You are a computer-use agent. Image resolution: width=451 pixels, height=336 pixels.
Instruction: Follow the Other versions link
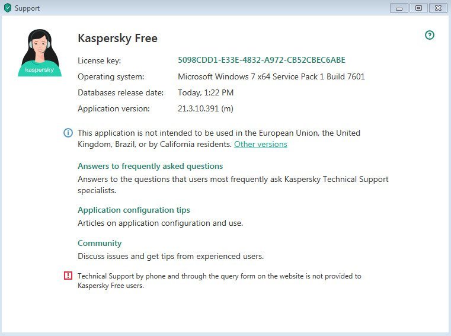point(260,144)
